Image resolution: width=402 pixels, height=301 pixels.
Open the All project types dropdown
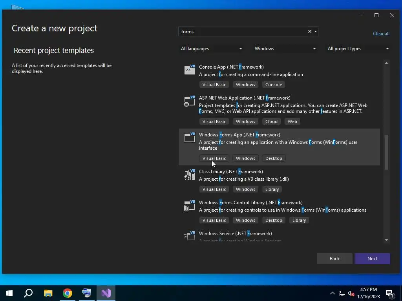pyautogui.click(x=358, y=49)
